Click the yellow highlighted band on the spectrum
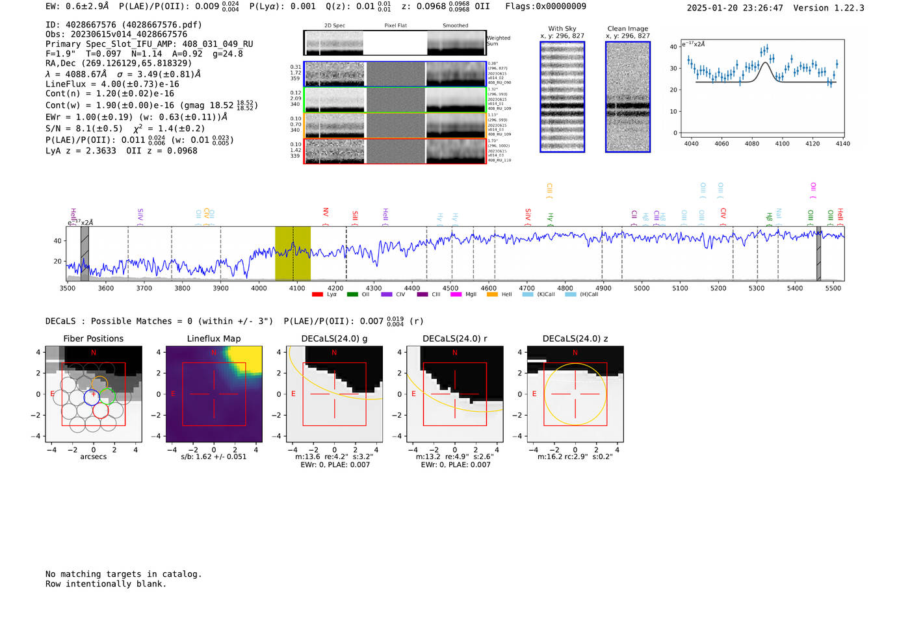Image resolution: width=910 pixels, height=619 pixels. point(292,253)
